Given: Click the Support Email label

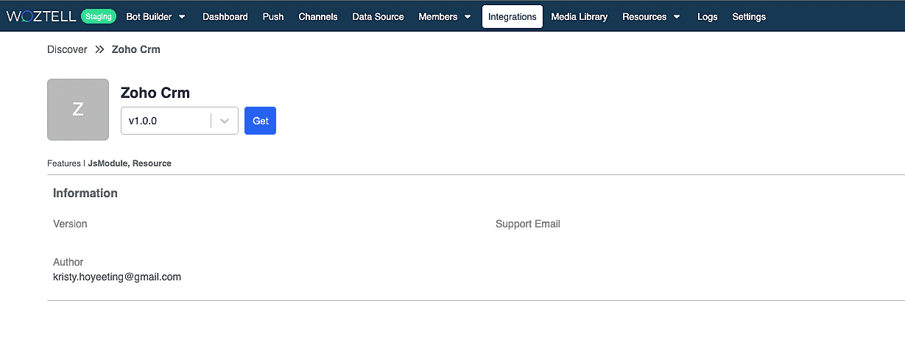Looking at the screenshot, I should (x=528, y=224).
